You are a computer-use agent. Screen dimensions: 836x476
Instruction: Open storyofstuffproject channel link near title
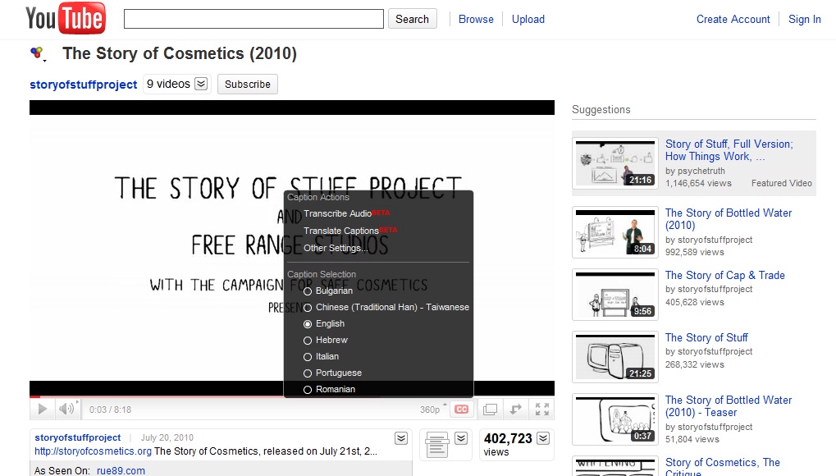84,85
